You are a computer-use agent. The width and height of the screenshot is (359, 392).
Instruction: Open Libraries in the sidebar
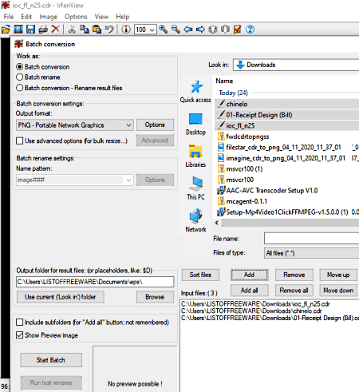195,156
